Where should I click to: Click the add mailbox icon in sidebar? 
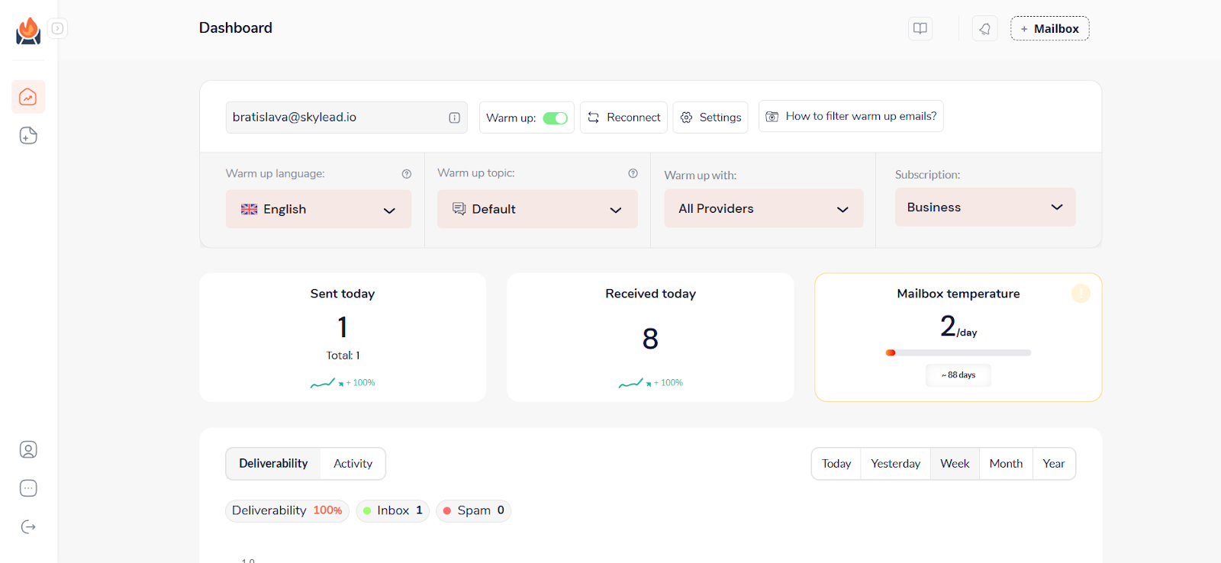[28, 136]
